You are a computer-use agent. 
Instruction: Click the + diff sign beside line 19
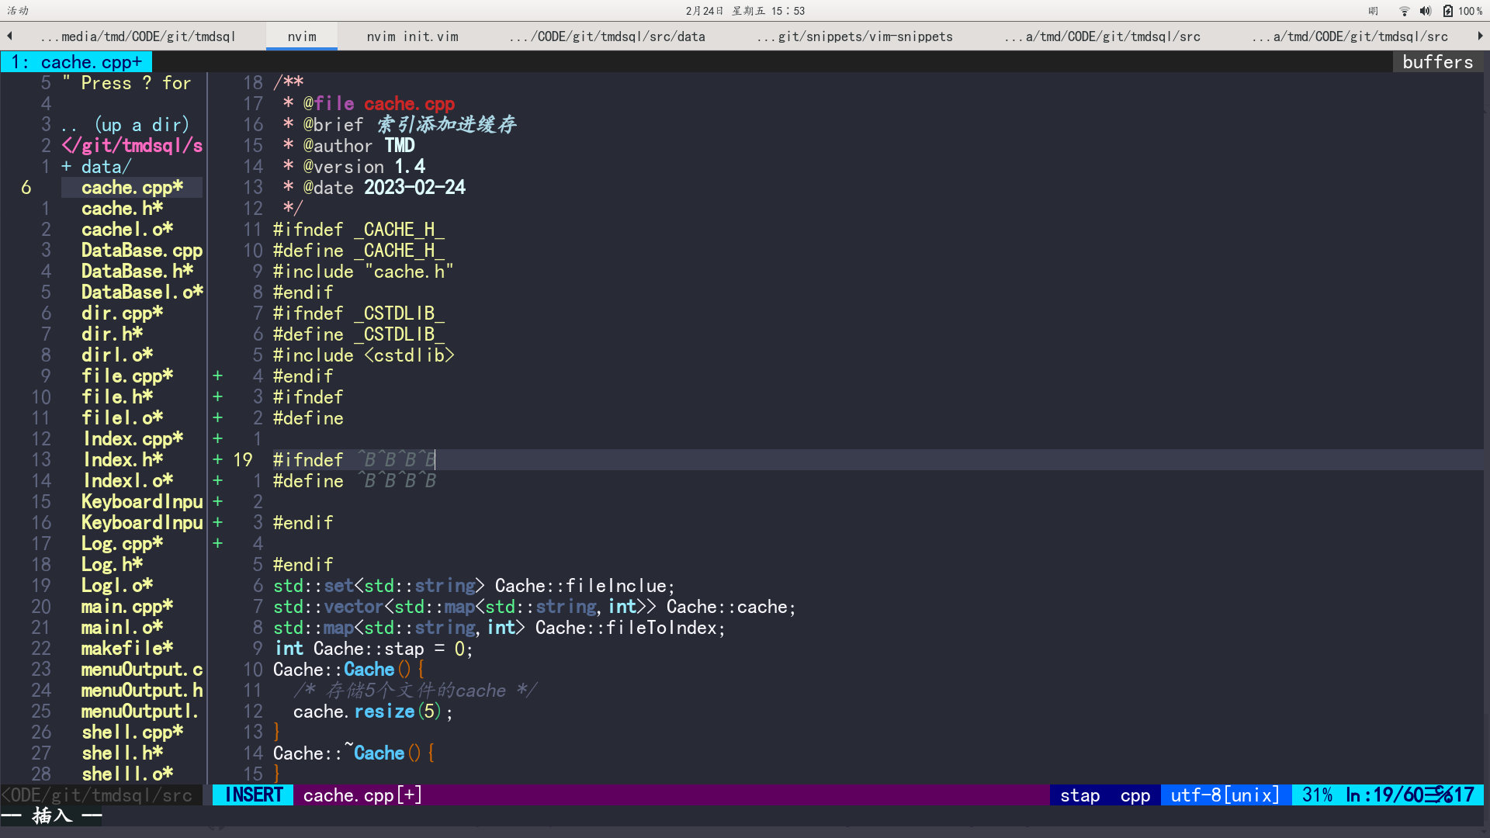click(217, 459)
